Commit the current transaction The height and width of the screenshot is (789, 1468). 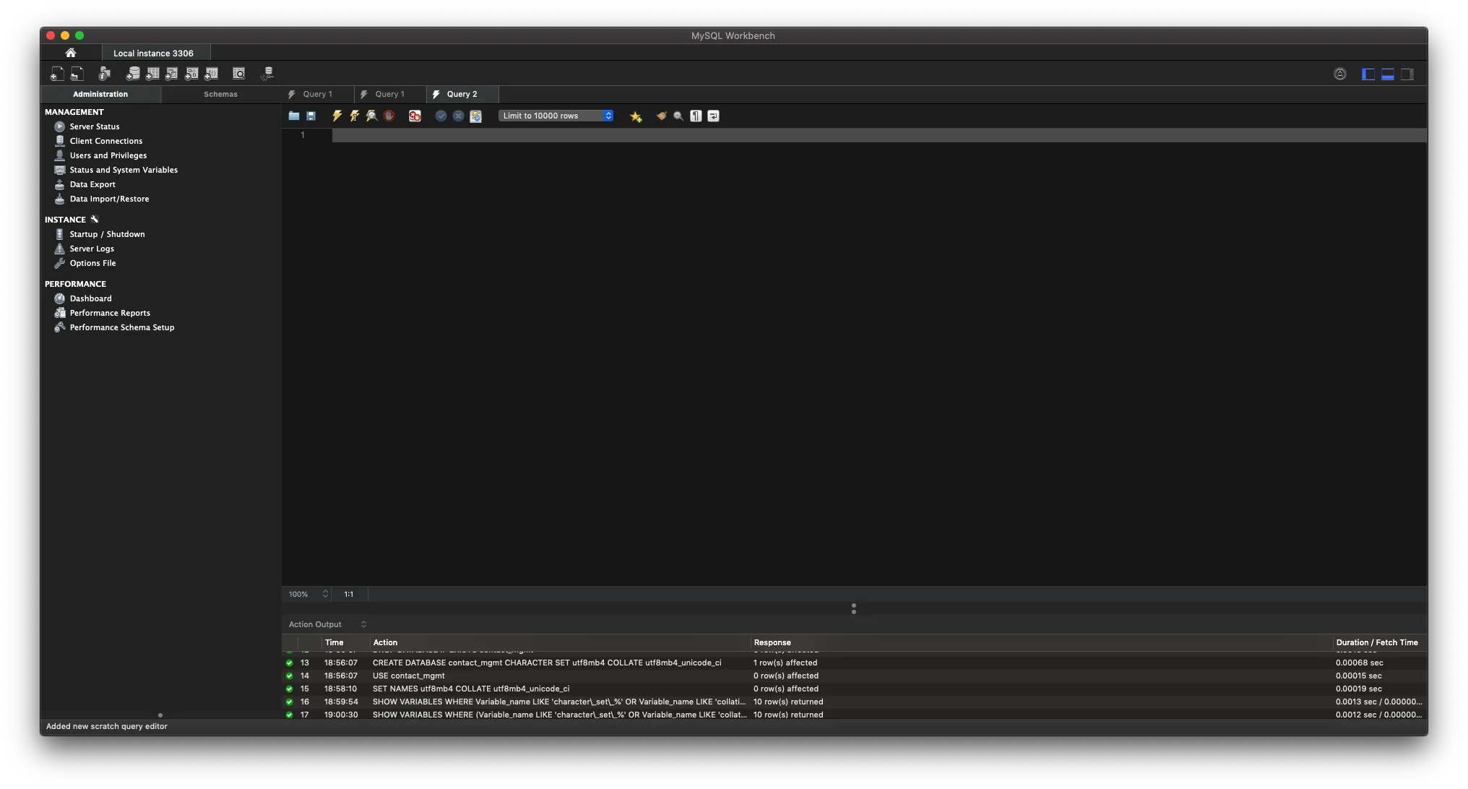[x=441, y=116]
